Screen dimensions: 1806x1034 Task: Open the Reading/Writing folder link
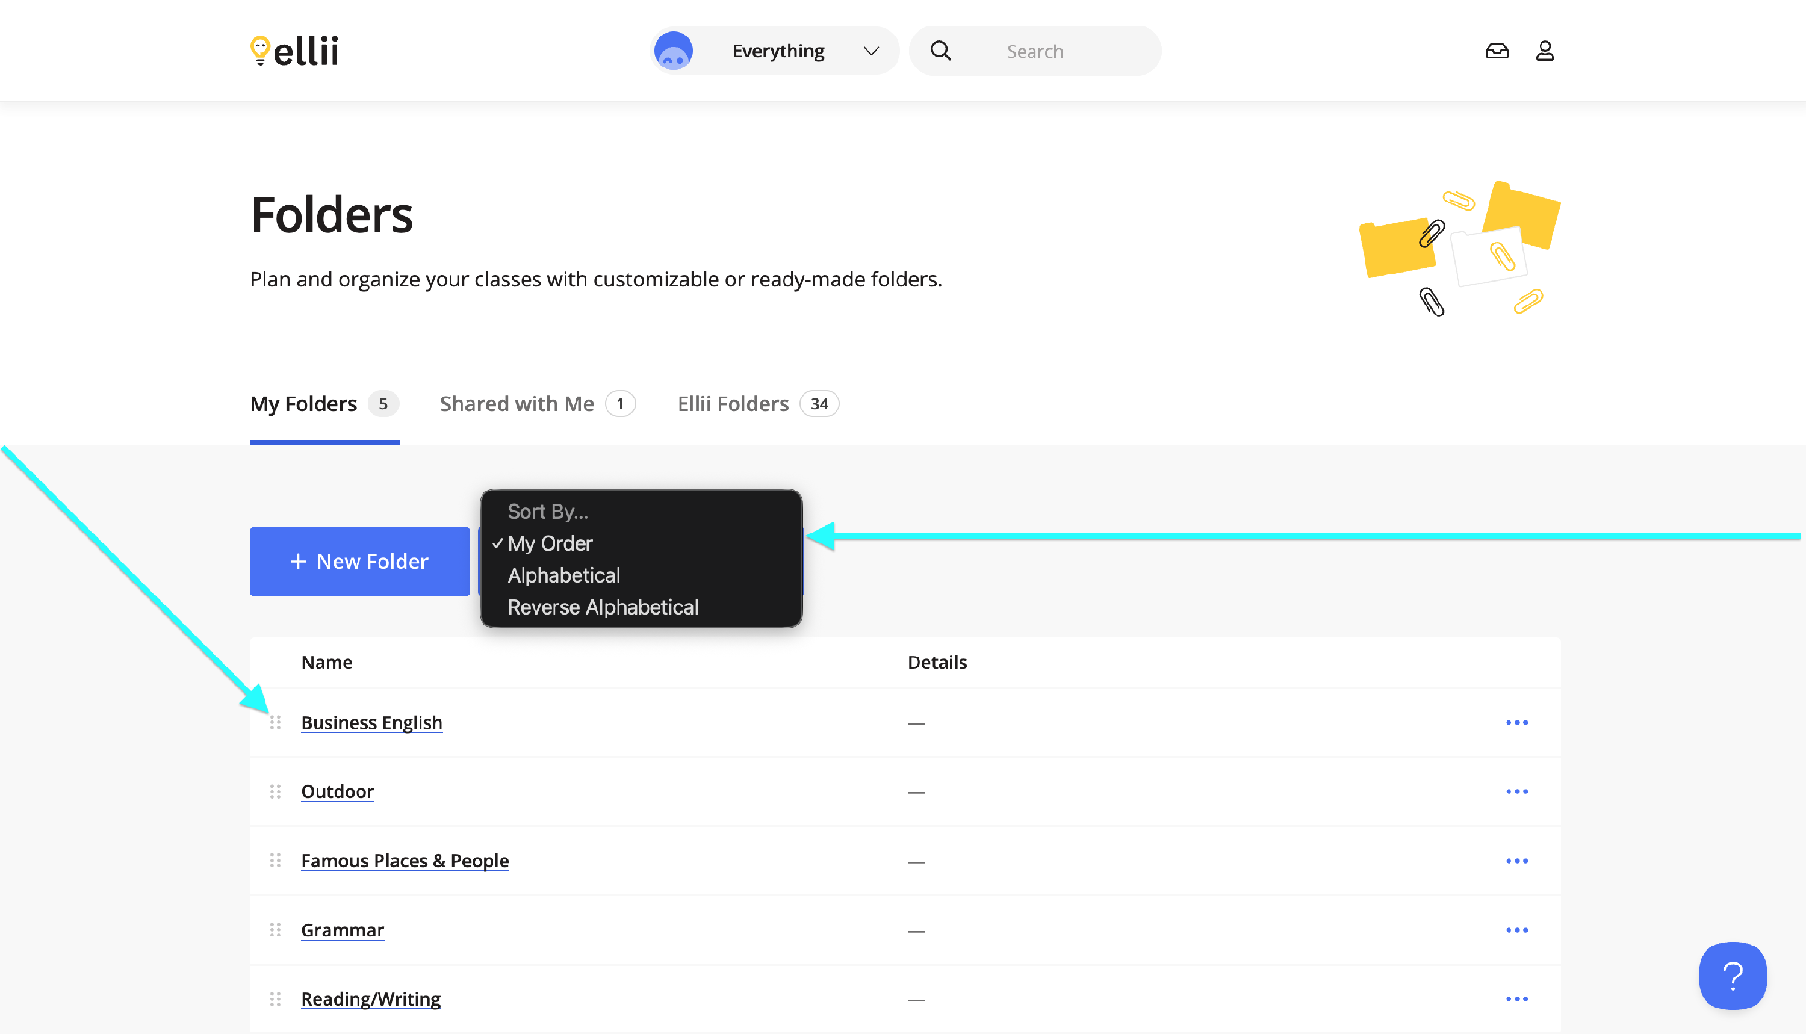tap(371, 999)
